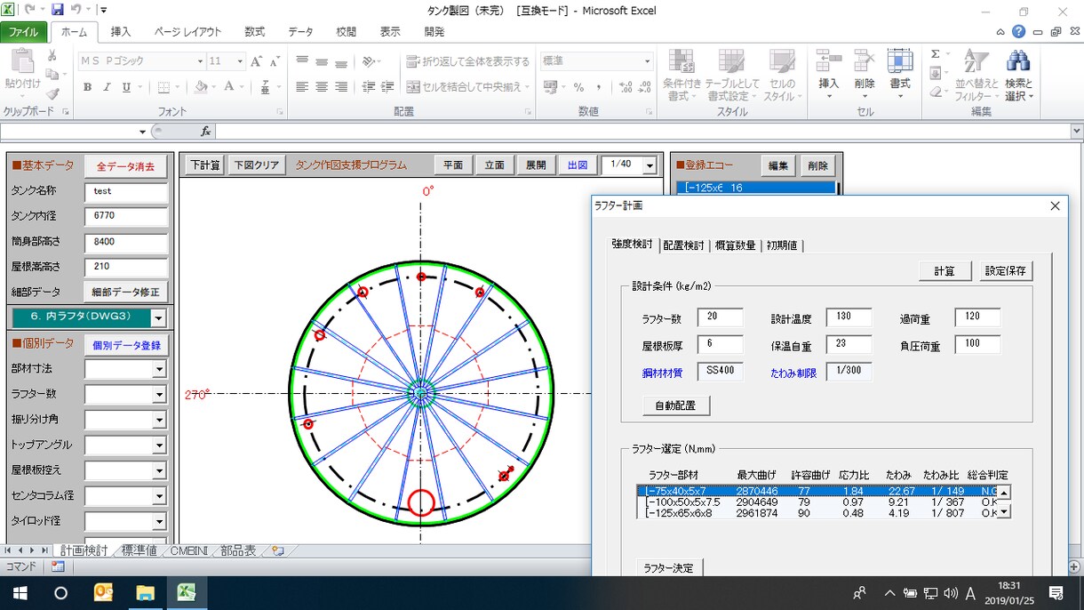Viewport: 1084px width, 610px height.
Task: Toggle middle vertical alignment
Action: pyautogui.click(x=321, y=61)
